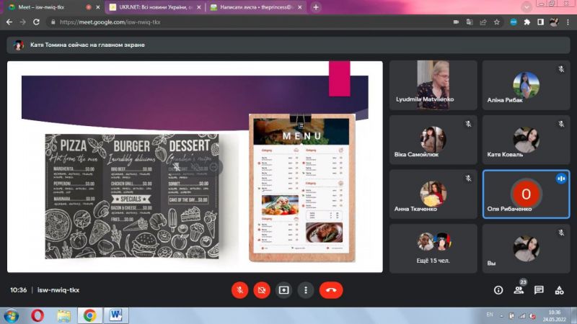Show the participants list icon
The height and width of the screenshot is (324, 577).
click(x=519, y=290)
